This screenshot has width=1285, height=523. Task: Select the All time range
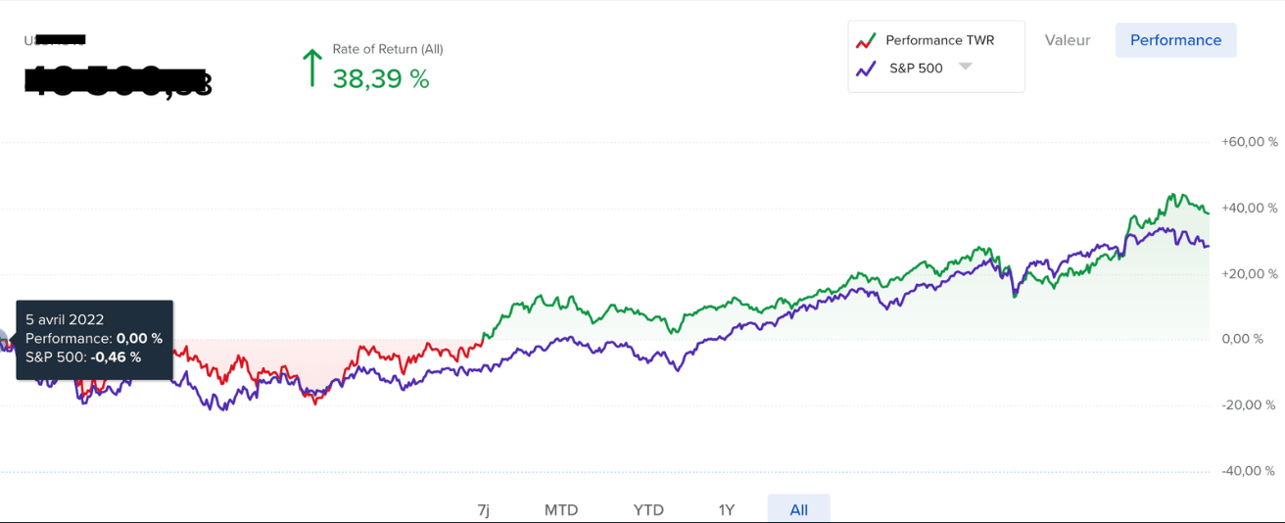pyautogui.click(x=799, y=509)
